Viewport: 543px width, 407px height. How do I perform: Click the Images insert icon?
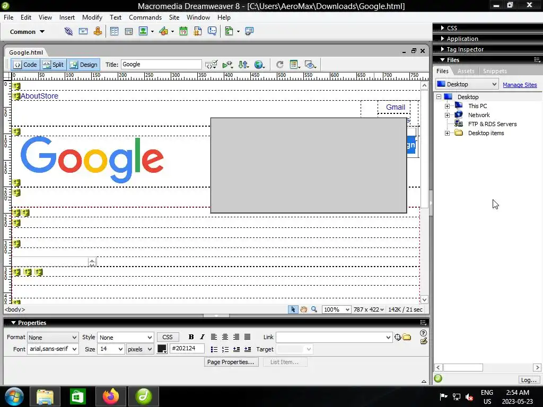coord(143,31)
